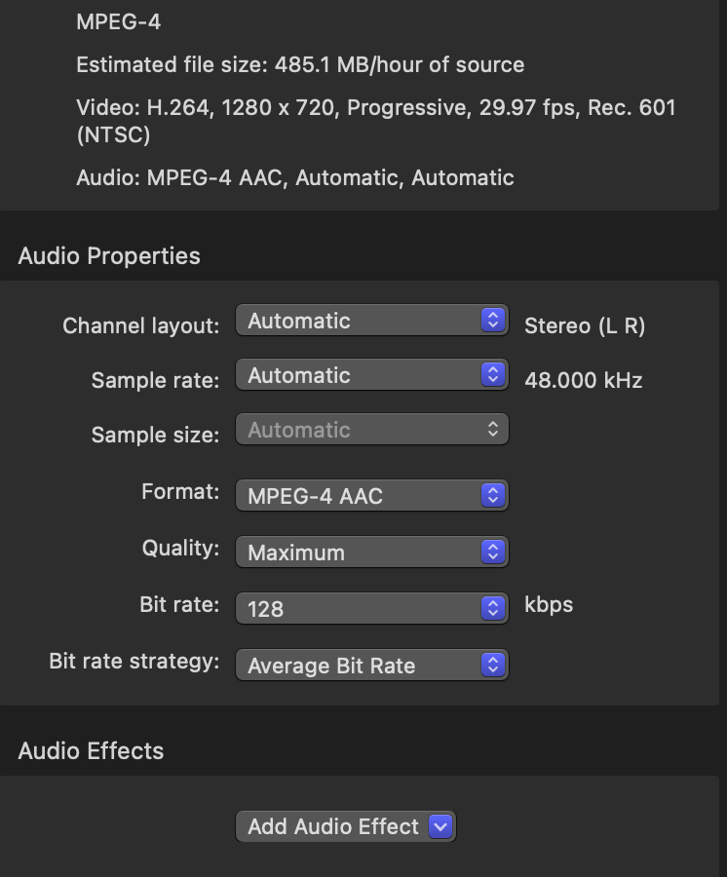The image size is (727, 877).
Task: Click the Audio Properties section header
Action: point(109,256)
